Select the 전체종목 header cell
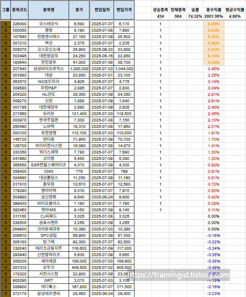The image size is (246, 297). pyautogui.click(x=178, y=10)
